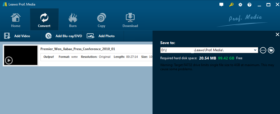This screenshot has height=114, width=280.
Task: Switch to the Convert module
Action: (44, 20)
